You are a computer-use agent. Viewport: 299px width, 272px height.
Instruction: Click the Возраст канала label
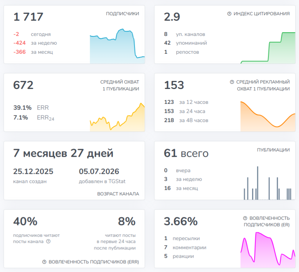[118, 194]
